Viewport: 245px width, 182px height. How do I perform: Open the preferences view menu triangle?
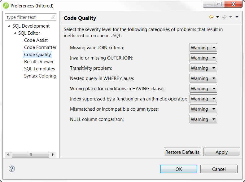pos(237,17)
